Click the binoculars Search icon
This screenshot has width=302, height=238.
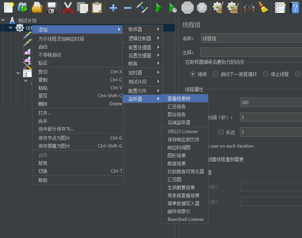coord(249,7)
